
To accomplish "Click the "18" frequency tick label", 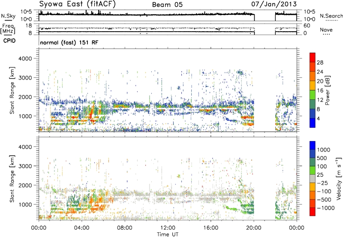I will click(x=29, y=26).
